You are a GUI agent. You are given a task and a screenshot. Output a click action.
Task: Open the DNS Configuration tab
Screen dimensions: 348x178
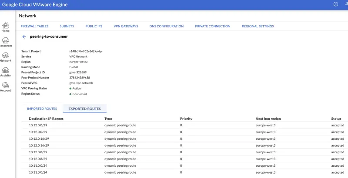tap(167, 26)
